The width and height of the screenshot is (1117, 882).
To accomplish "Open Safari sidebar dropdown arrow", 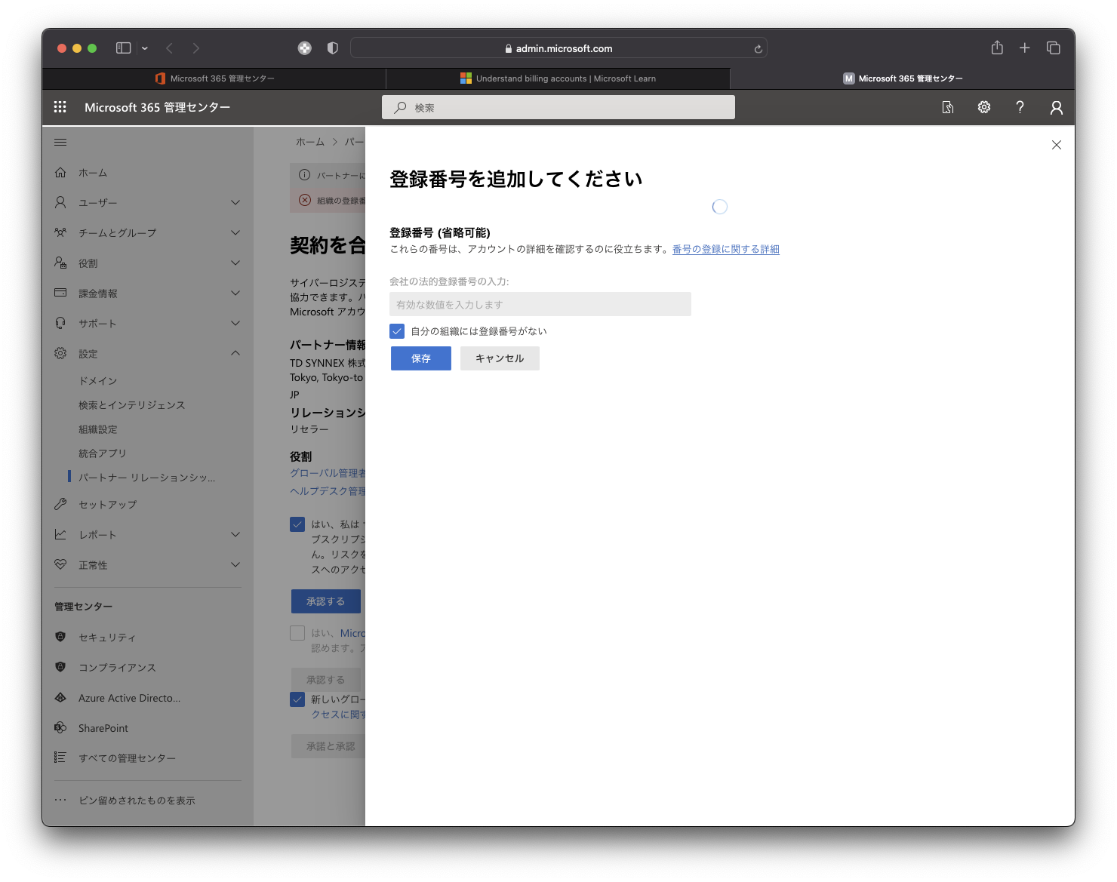I will pyautogui.click(x=145, y=48).
